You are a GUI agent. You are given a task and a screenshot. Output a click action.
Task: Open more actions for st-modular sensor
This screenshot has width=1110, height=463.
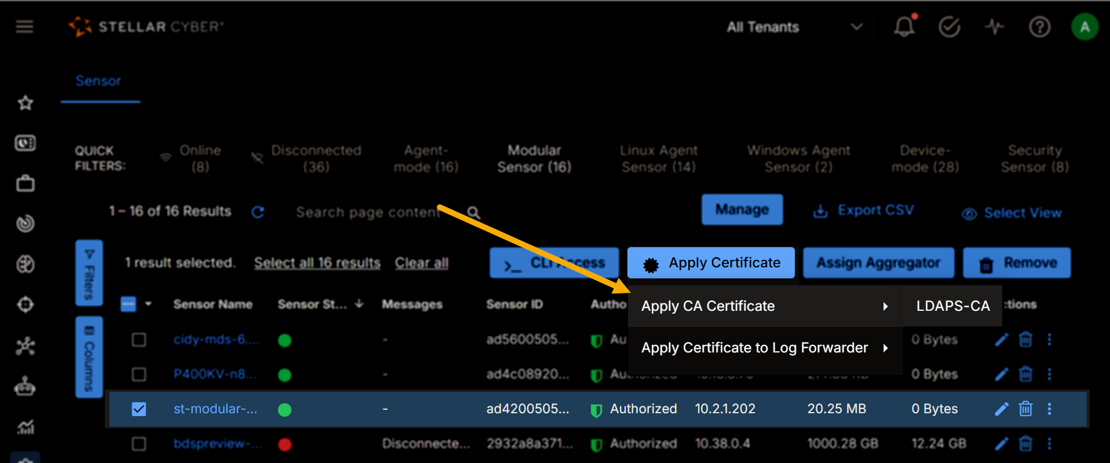coord(1049,409)
